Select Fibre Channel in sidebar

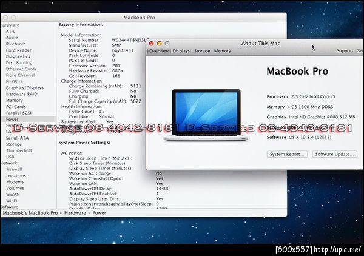point(20,75)
